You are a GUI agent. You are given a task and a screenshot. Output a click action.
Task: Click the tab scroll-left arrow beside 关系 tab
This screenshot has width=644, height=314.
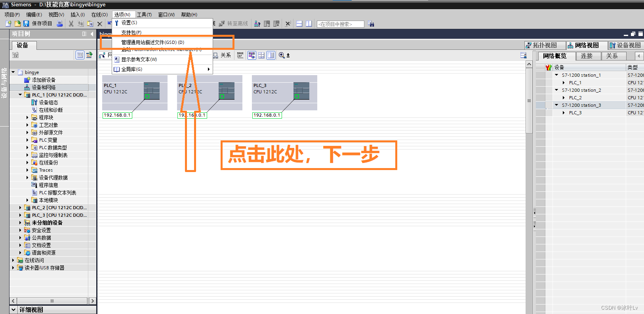639,56
